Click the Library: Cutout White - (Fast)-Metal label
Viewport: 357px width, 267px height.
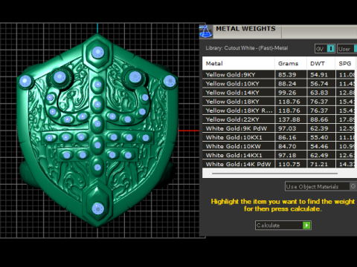pyautogui.click(x=247, y=48)
